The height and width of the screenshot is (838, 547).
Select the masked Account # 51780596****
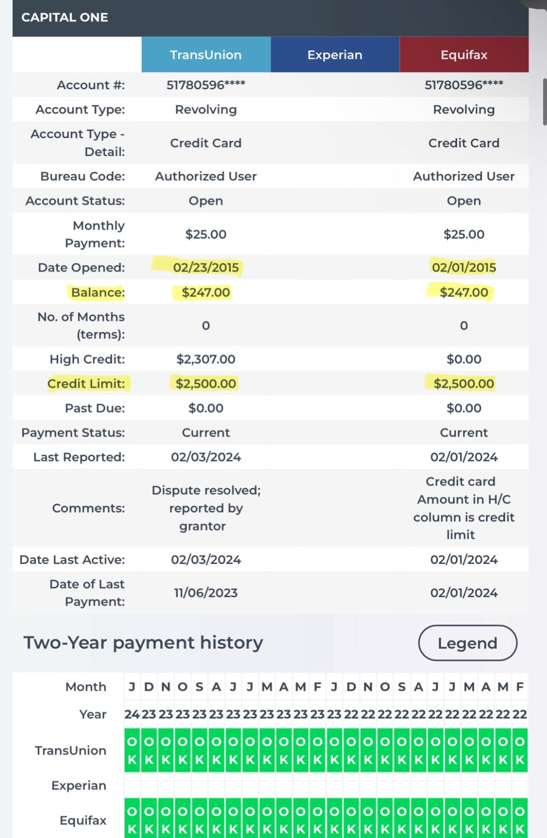point(206,85)
